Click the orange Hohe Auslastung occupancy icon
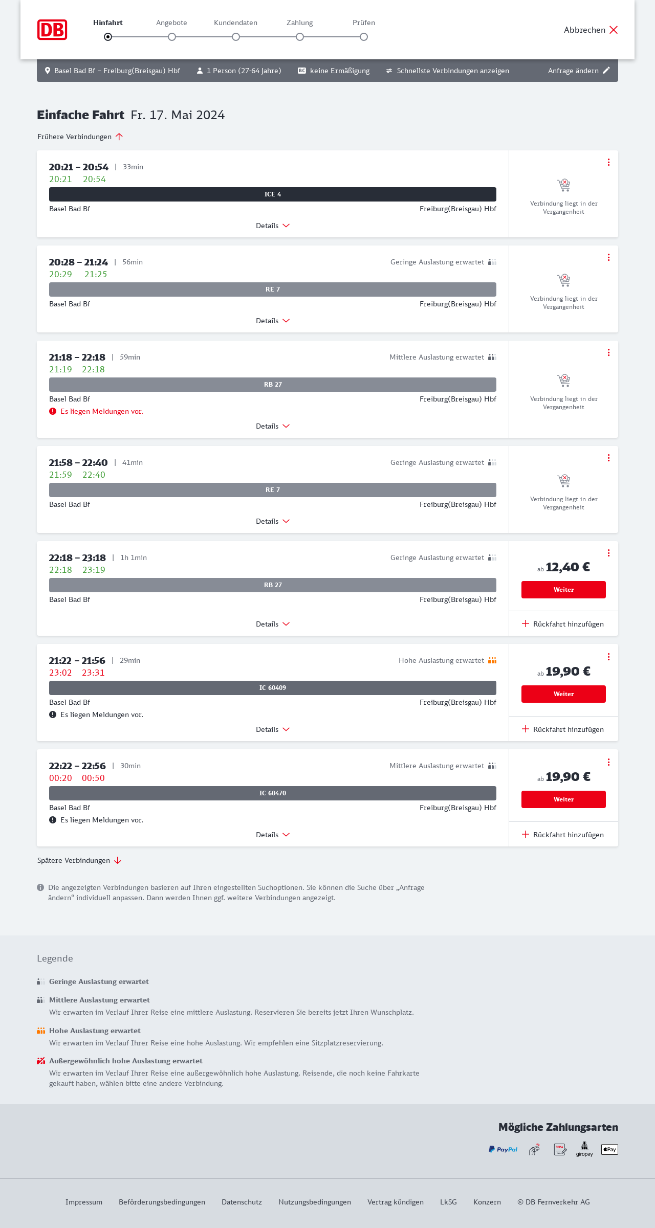The width and height of the screenshot is (655, 1228). click(492, 660)
